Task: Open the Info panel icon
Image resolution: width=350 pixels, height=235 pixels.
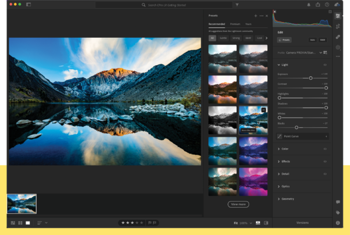Action: click(x=338, y=223)
